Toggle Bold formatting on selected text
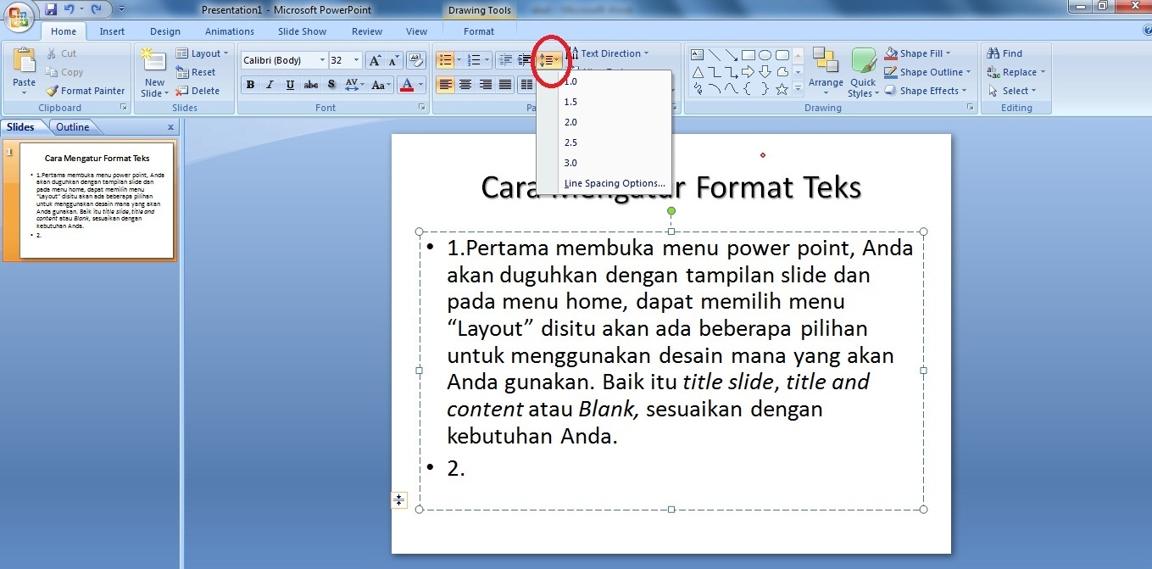 click(x=250, y=84)
